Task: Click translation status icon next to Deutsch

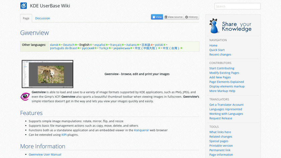Action: tap(76, 45)
